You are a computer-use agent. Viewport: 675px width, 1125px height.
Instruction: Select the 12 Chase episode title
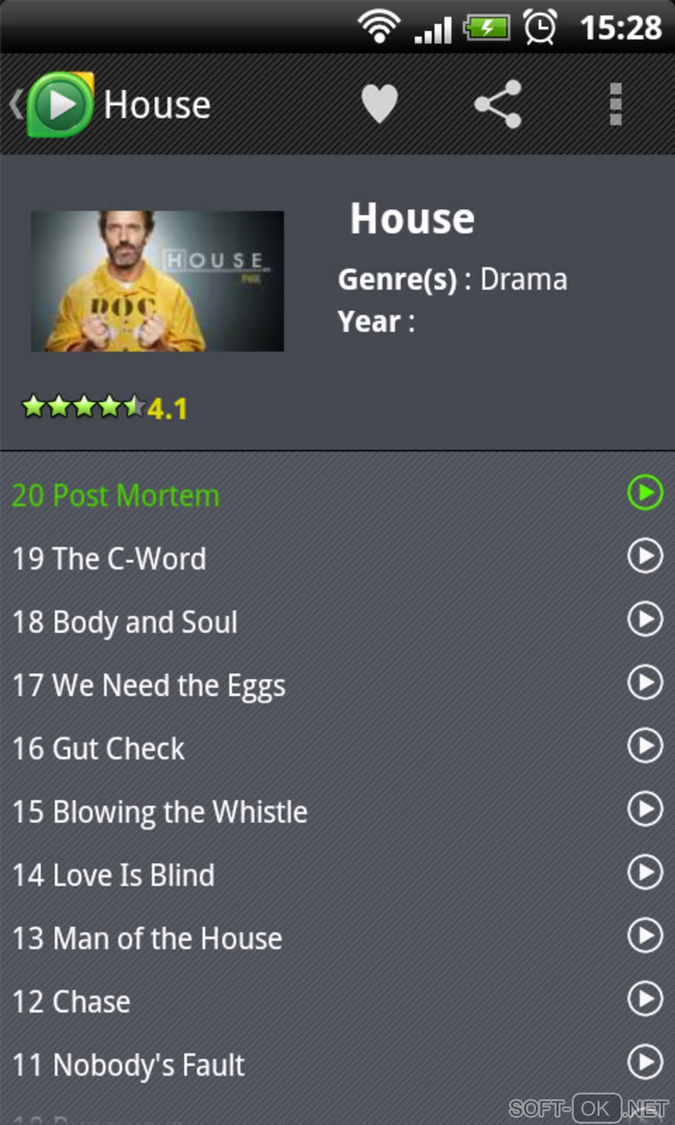pos(71,1002)
